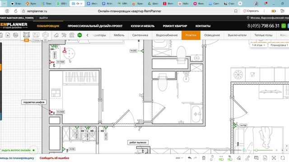Click the trash delete icon
Screen dimensions: 289x162
204,158
